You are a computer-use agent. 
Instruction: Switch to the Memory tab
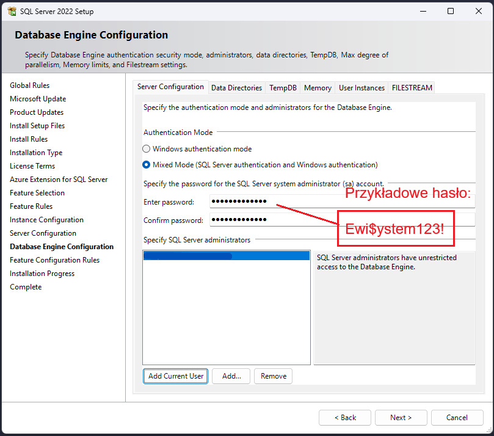(x=318, y=88)
